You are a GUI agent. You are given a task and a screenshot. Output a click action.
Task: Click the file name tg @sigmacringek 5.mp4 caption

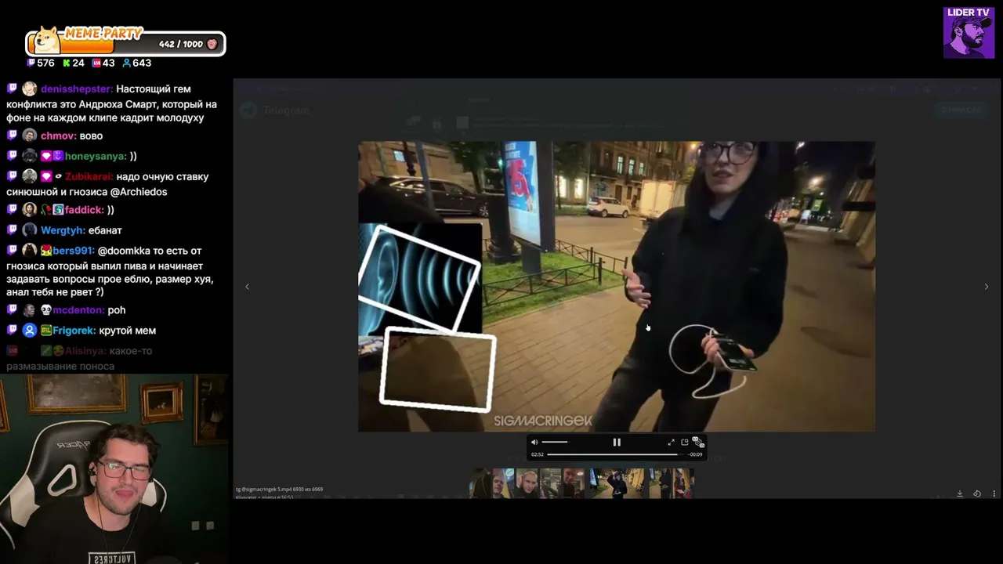pyautogui.click(x=279, y=490)
